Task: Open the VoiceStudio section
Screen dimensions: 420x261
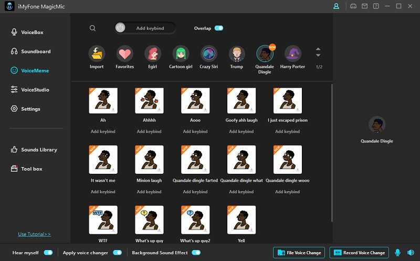Action: tap(30, 90)
